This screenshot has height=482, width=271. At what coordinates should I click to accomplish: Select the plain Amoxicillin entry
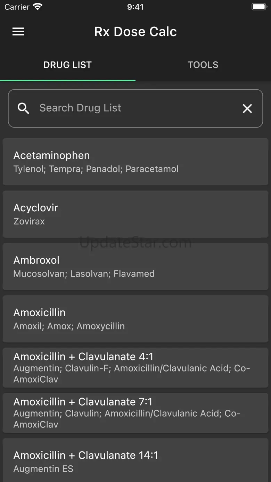(x=135, y=319)
